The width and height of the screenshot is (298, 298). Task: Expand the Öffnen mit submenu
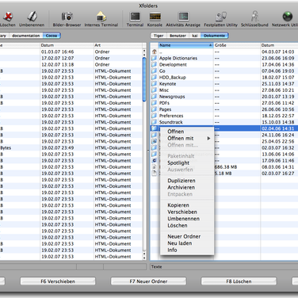pos(187,139)
